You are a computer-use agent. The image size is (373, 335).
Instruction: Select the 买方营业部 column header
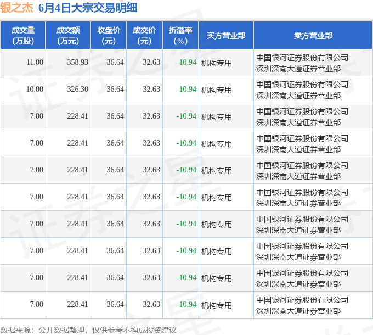pos(226,36)
